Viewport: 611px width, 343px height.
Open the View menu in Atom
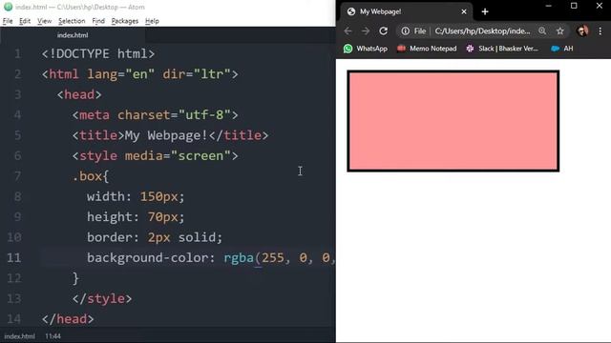(45, 21)
